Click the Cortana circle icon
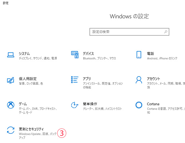This screenshot has height=143, width=185. tap(139, 105)
